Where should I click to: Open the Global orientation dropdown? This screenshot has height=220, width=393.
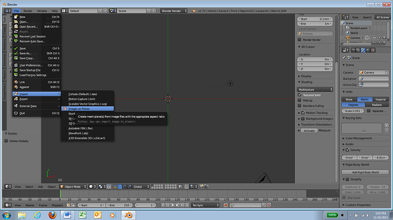[x=141, y=187]
